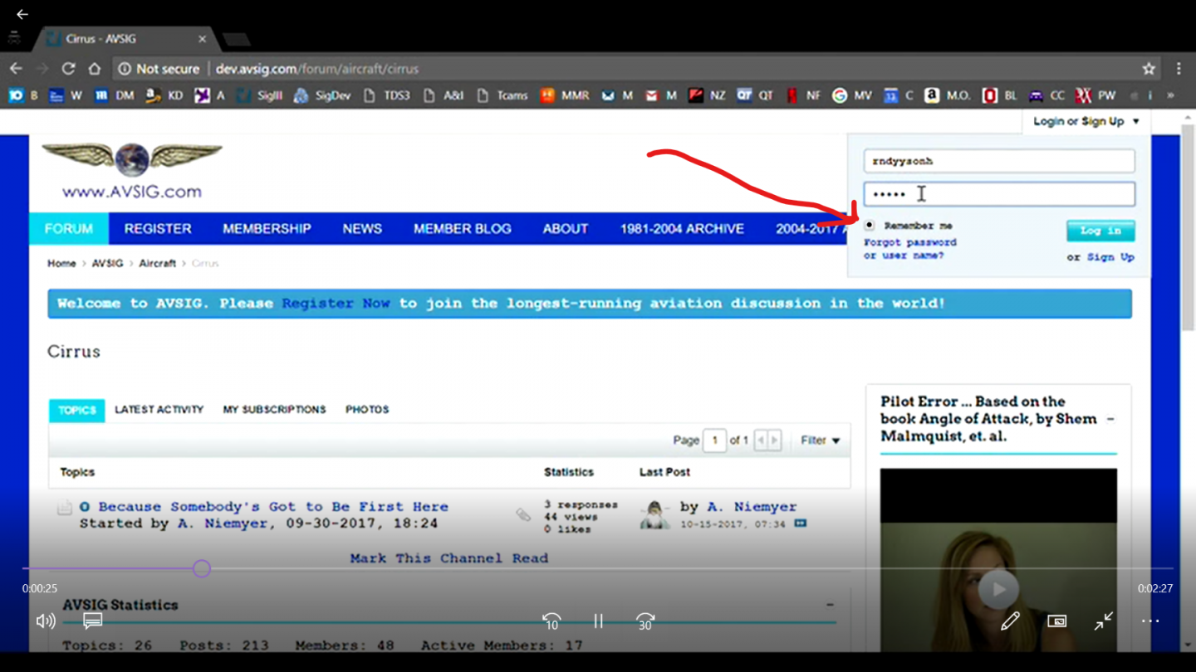Go to Aircraft in breadcrumb
Viewport: 1196px width, 672px height.
(157, 263)
